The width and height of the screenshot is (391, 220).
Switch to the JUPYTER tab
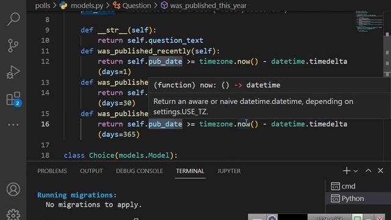pyautogui.click(x=228, y=171)
